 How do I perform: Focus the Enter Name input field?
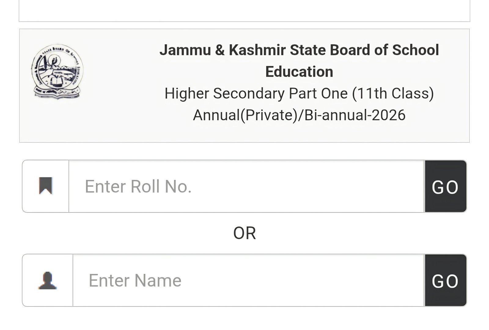coord(249,280)
